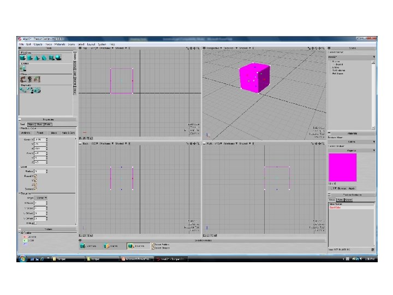This screenshot has width=393, height=295.
Task: Click the Windows Start orb
Action: click(22, 258)
